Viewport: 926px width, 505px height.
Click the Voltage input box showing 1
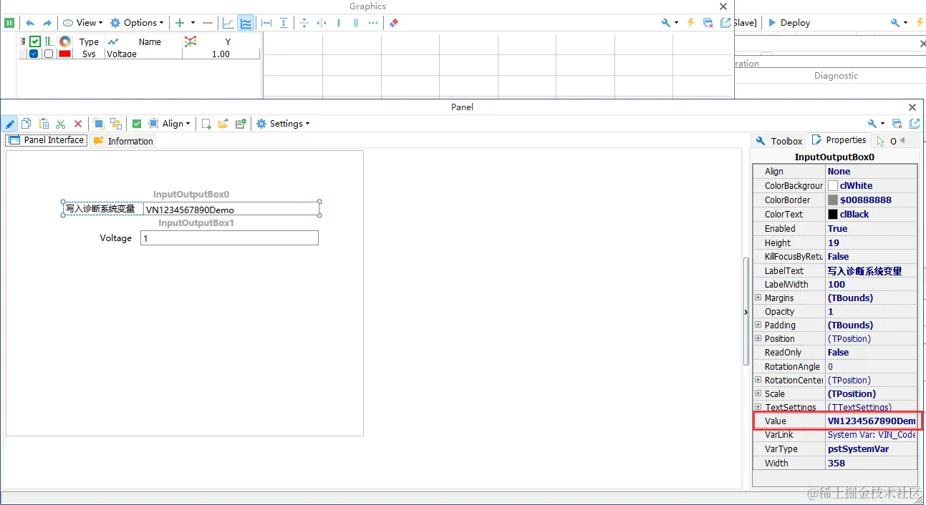point(229,237)
